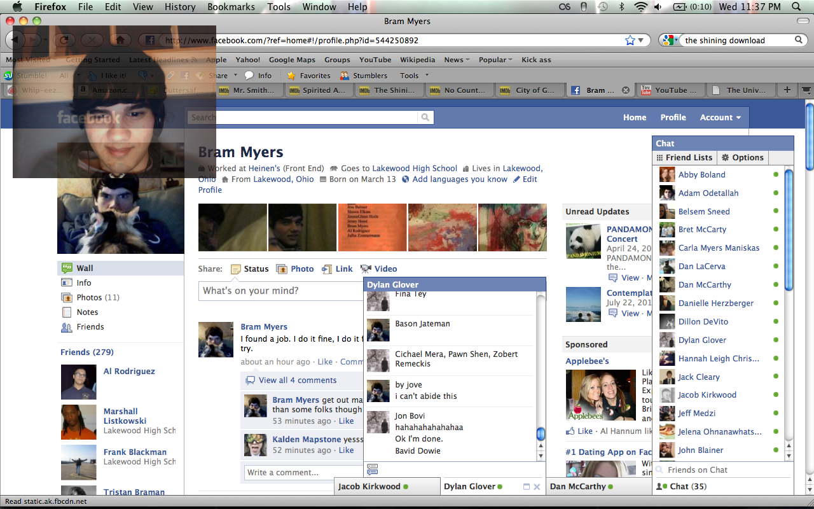Screen dimensions: 814x509
Task: Open Firefox Tools menu
Action: tap(279, 7)
